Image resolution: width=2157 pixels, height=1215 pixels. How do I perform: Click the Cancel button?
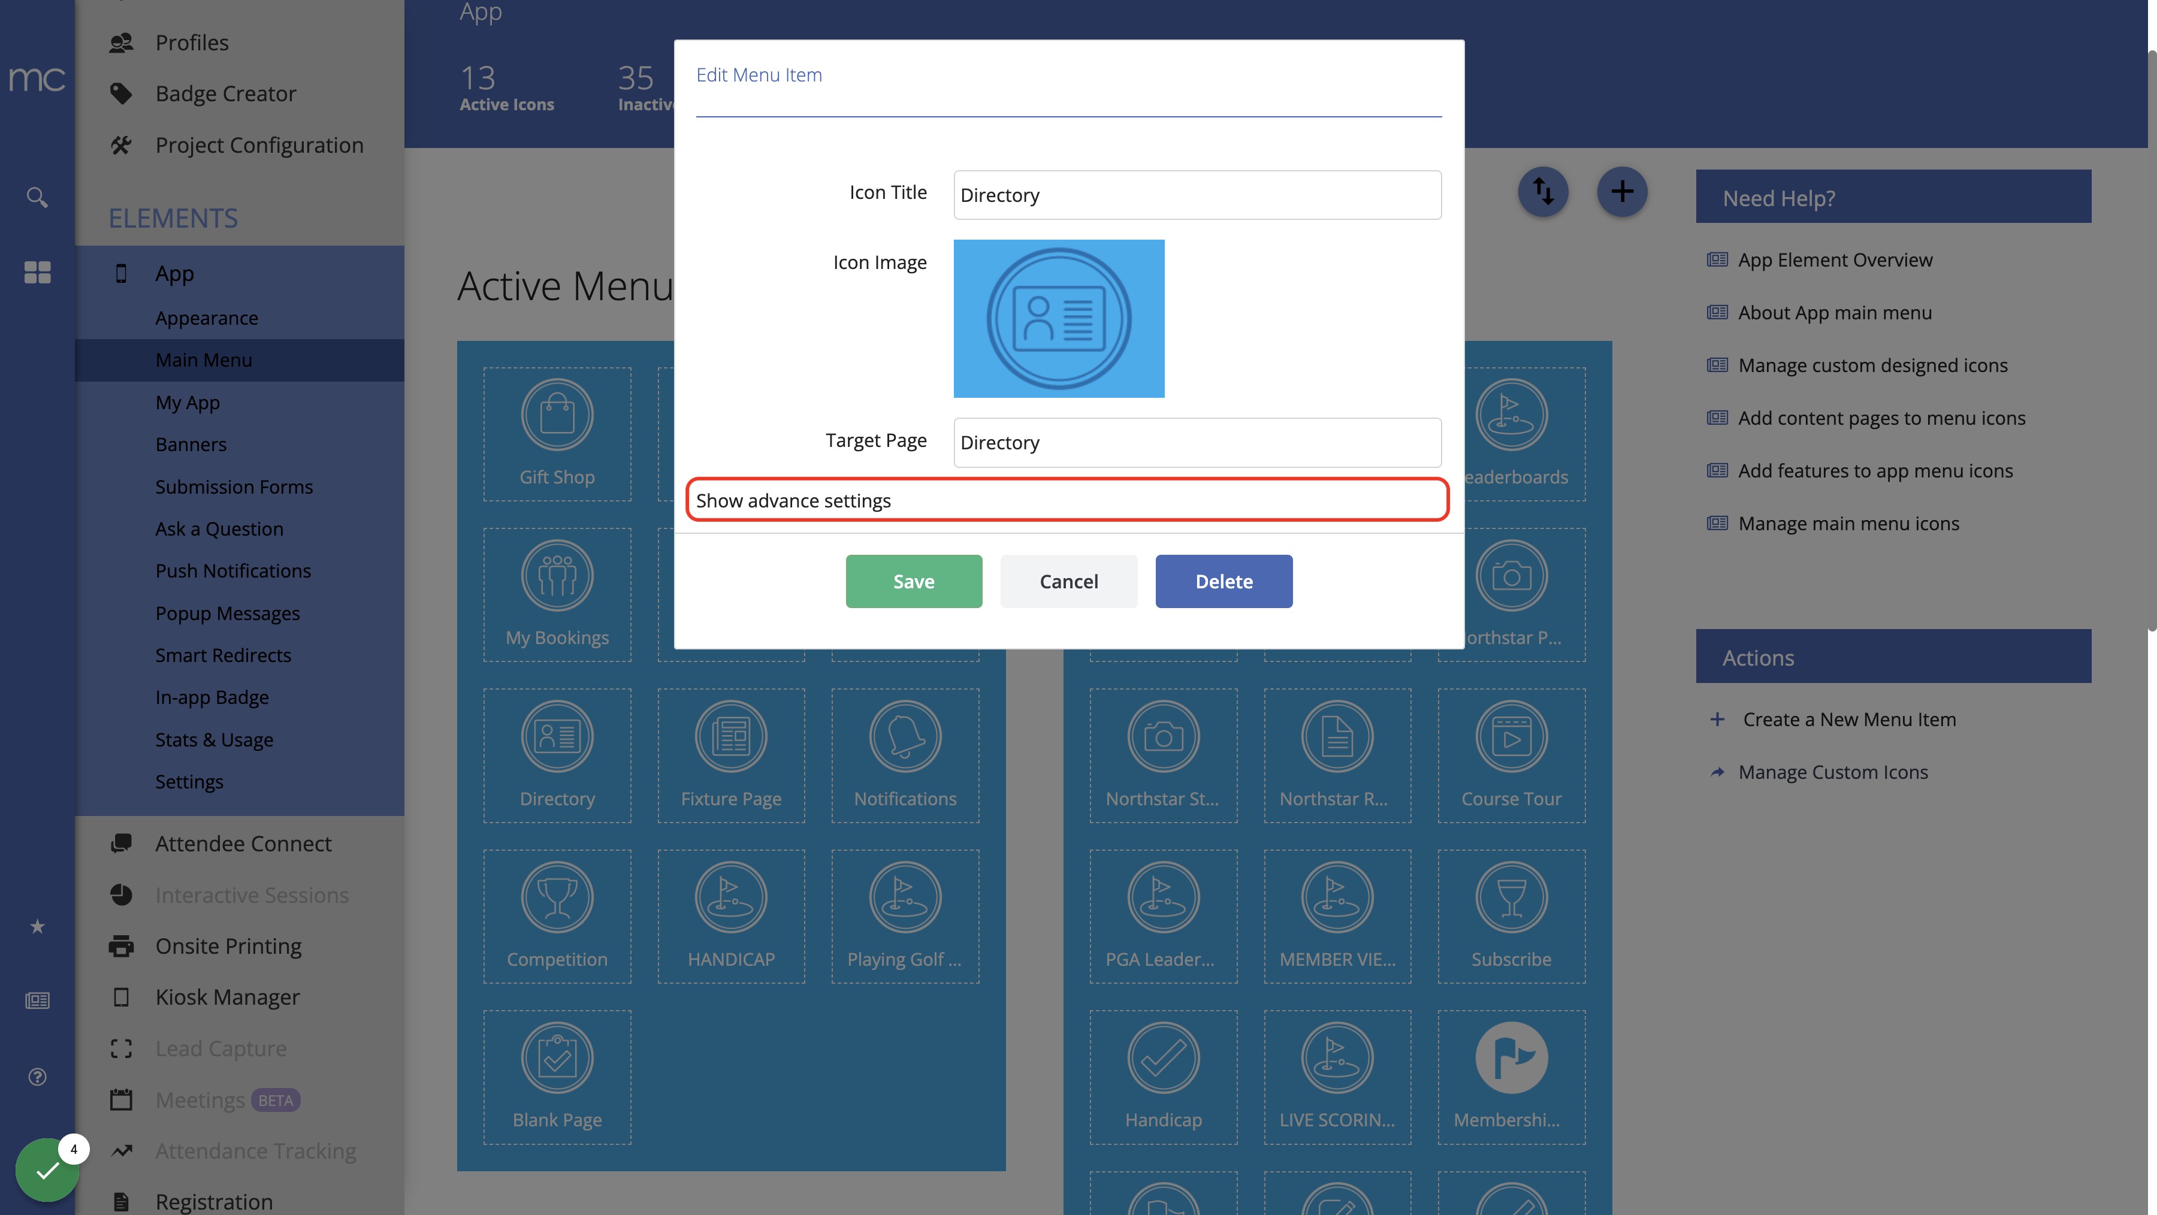(1068, 581)
